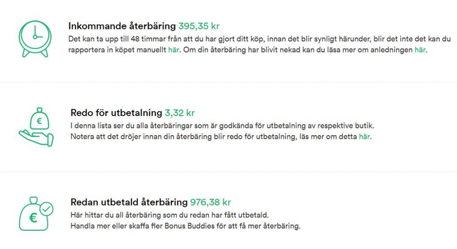The image size is (457, 249).
Task: Click the 'Här hittar du all återbäring' sentence
Action: (170, 215)
